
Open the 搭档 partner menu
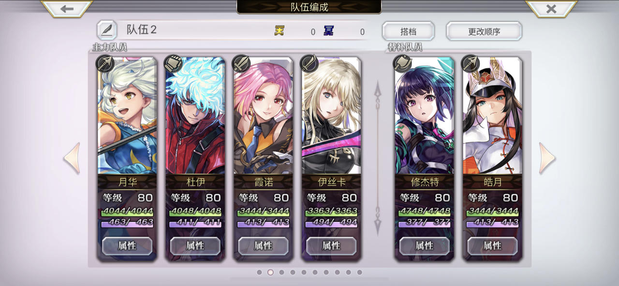[408, 31]
